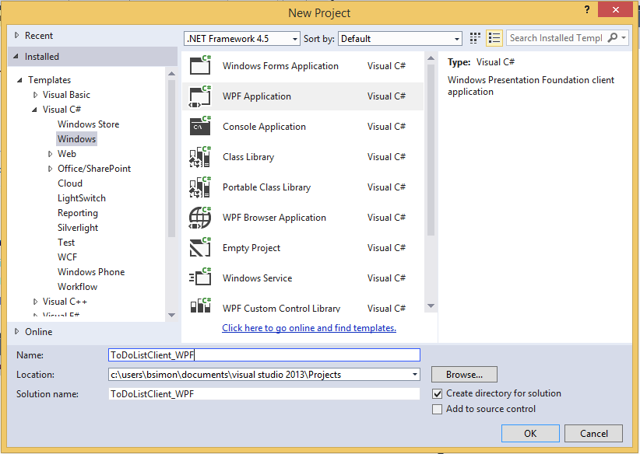Screen dimensions: 640x454
Task: Click the Windows Forms Application icon
Action: pyautogui.click(x=200, y=65)
